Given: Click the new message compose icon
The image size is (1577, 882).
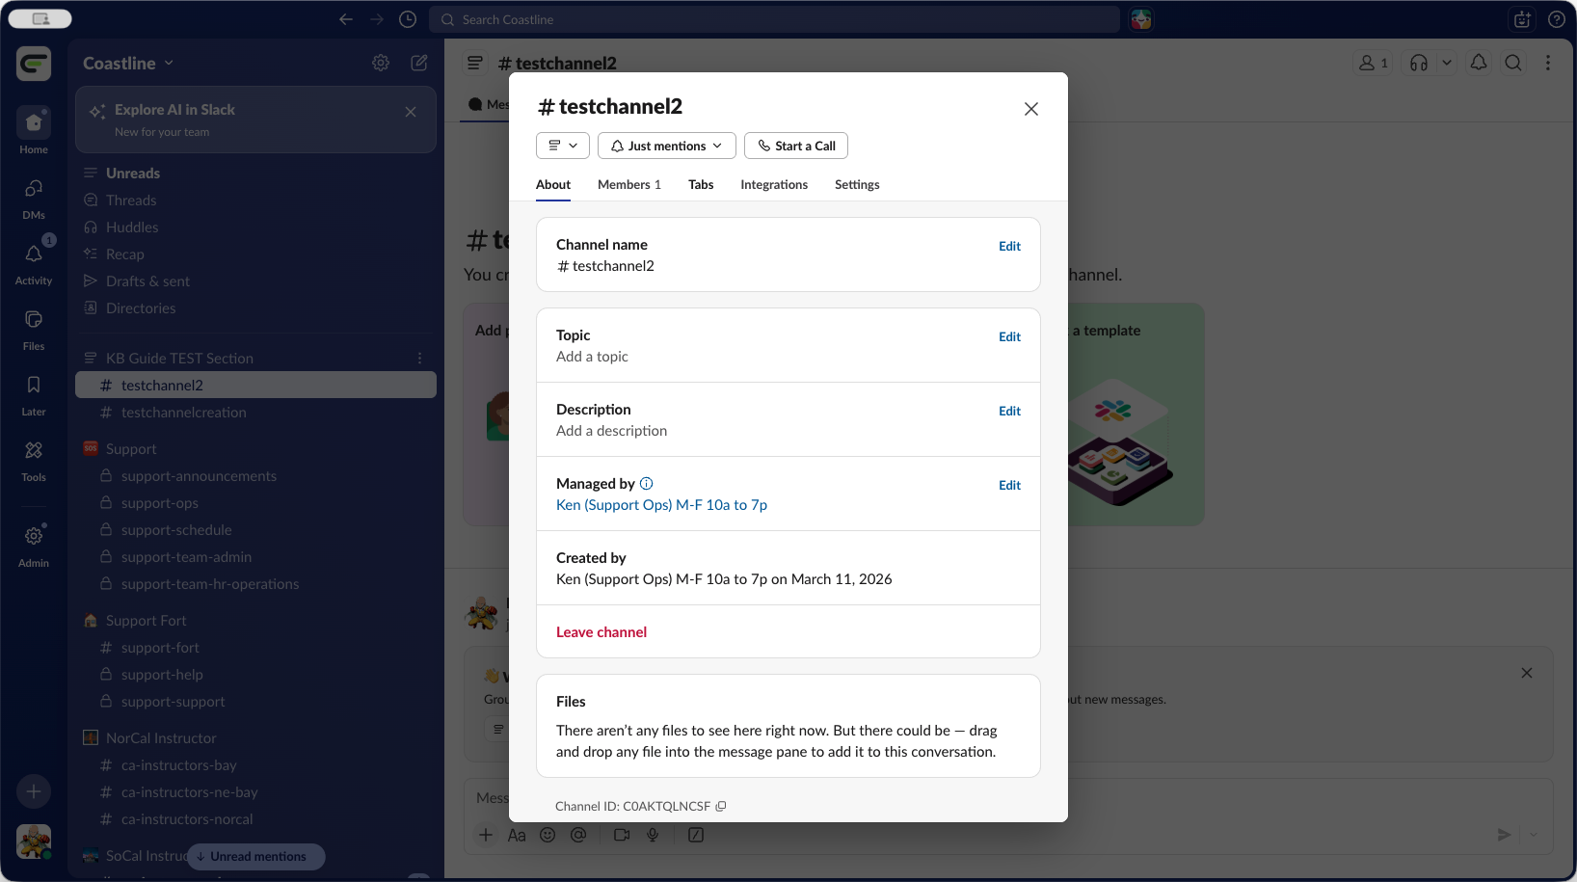Looking at the screenshot, I should click(419, 63).
